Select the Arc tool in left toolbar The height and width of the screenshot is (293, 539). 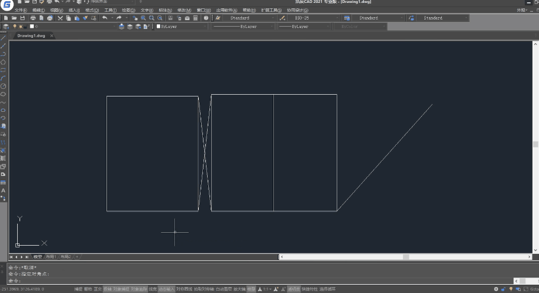click(3, 78)
